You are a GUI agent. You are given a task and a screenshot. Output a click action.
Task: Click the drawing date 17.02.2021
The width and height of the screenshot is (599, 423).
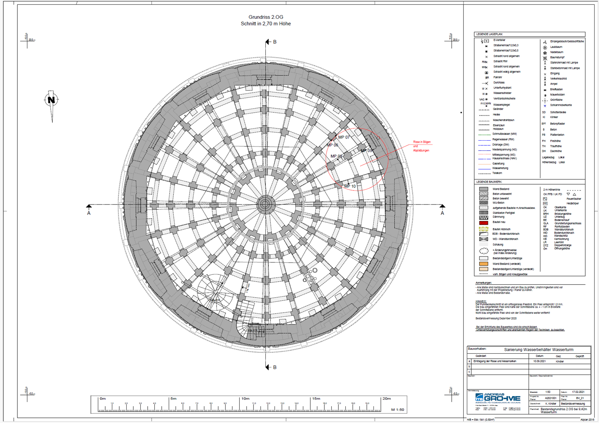[578, 392]
